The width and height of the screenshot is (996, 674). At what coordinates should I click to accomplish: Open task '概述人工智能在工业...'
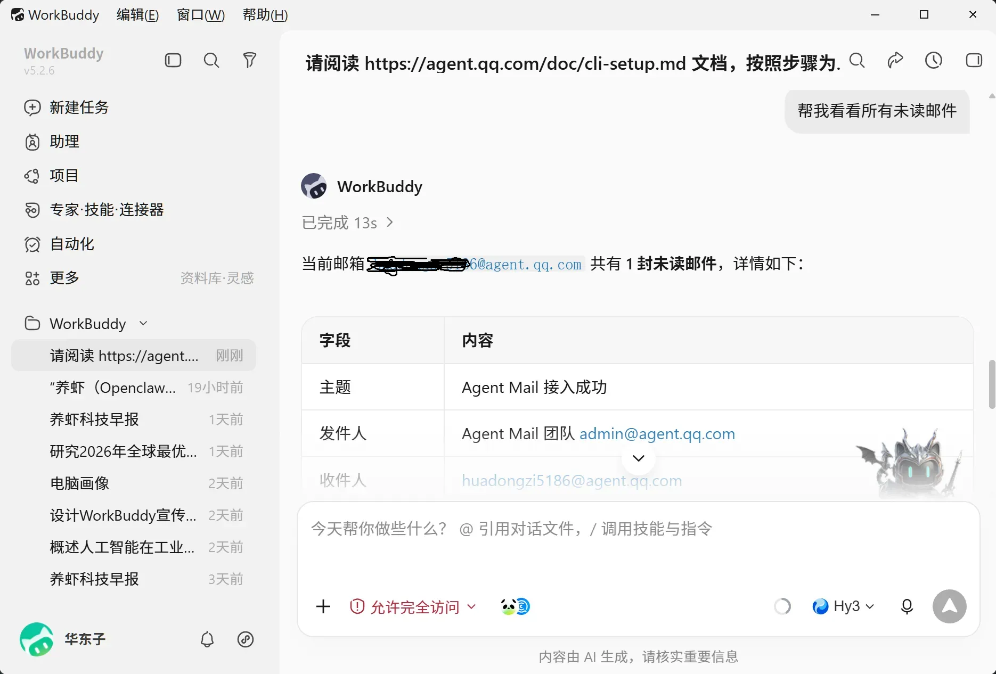coord(134,547)
